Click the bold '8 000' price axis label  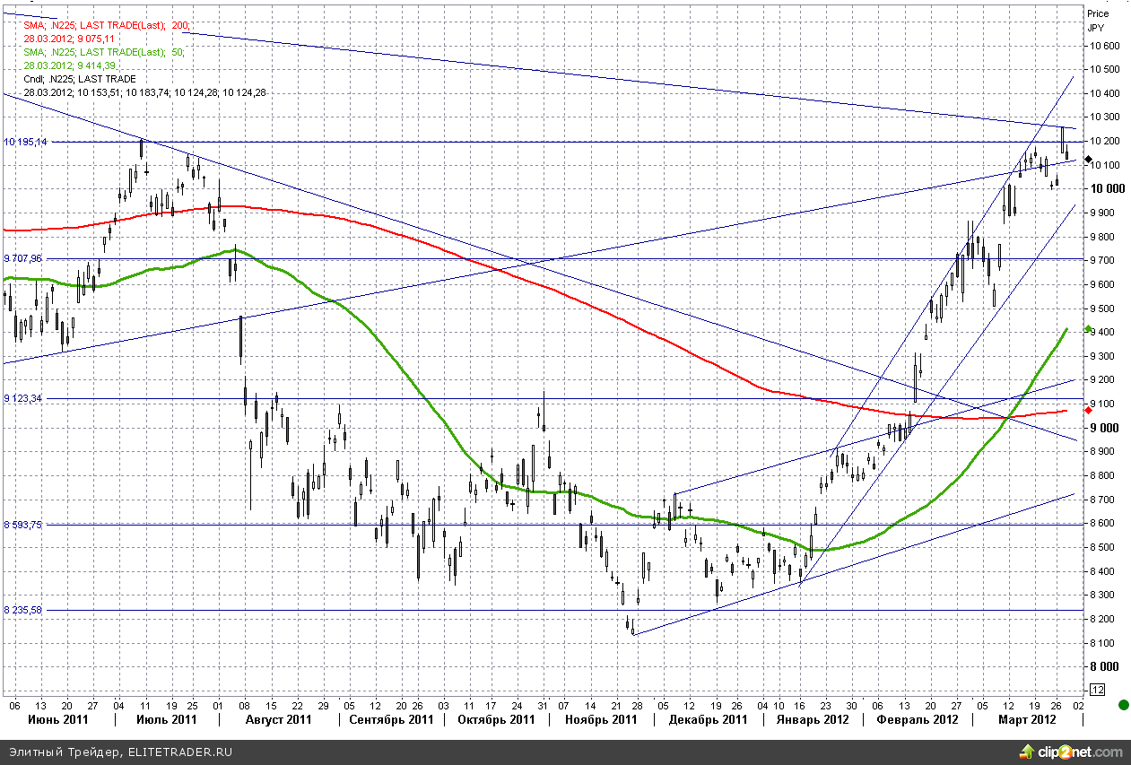(1106, 666)
